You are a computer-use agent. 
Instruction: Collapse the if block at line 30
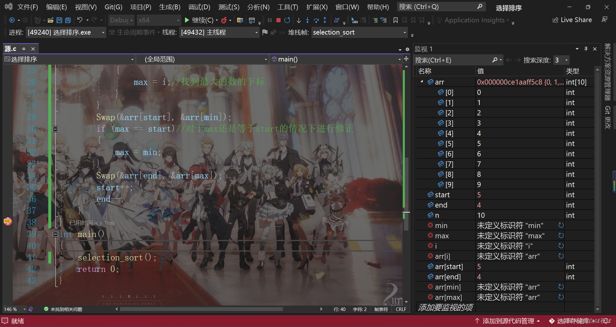(55, 129)
